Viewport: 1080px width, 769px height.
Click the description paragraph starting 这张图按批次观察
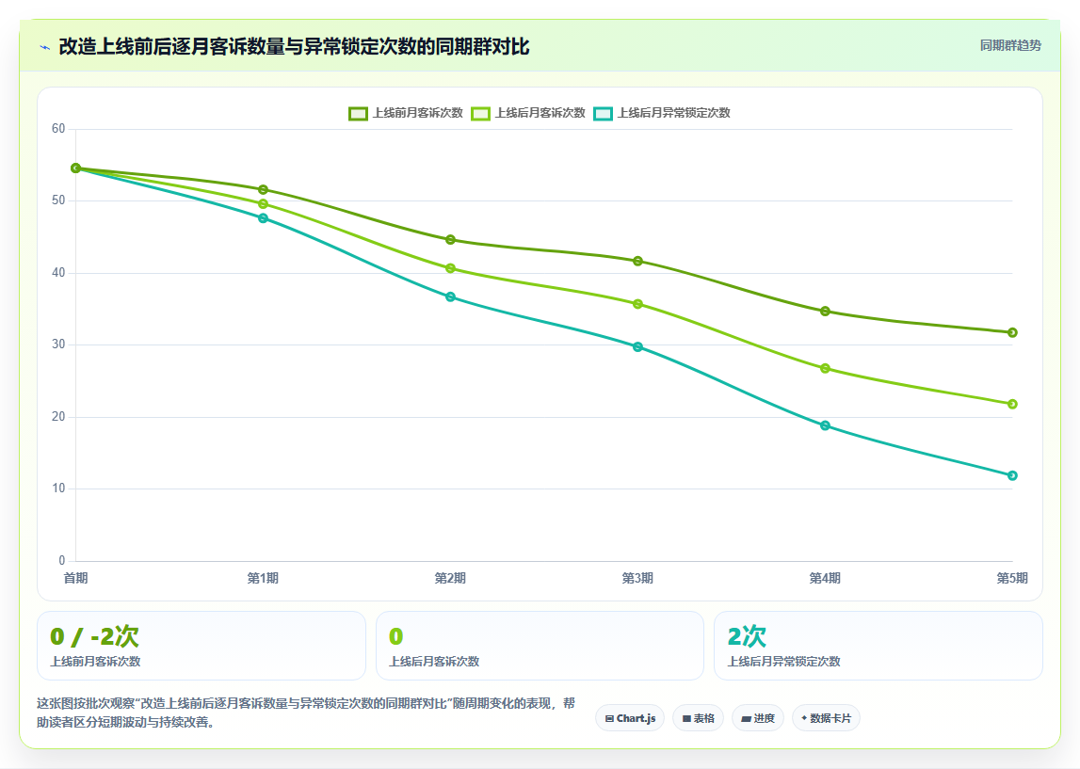pyautogui.click(x=306, y=713)
